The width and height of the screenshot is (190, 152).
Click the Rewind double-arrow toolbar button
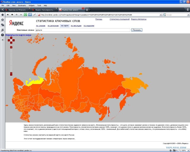tap(8, 15)
